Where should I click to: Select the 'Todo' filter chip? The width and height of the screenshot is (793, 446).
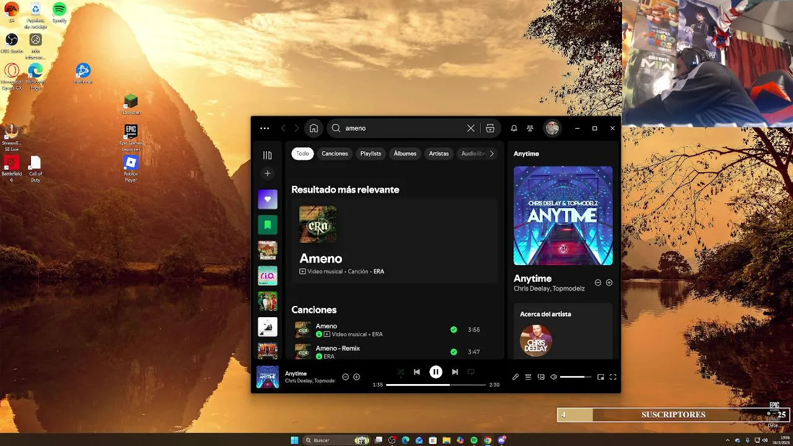pyautogui.click(x=302, y=154)
